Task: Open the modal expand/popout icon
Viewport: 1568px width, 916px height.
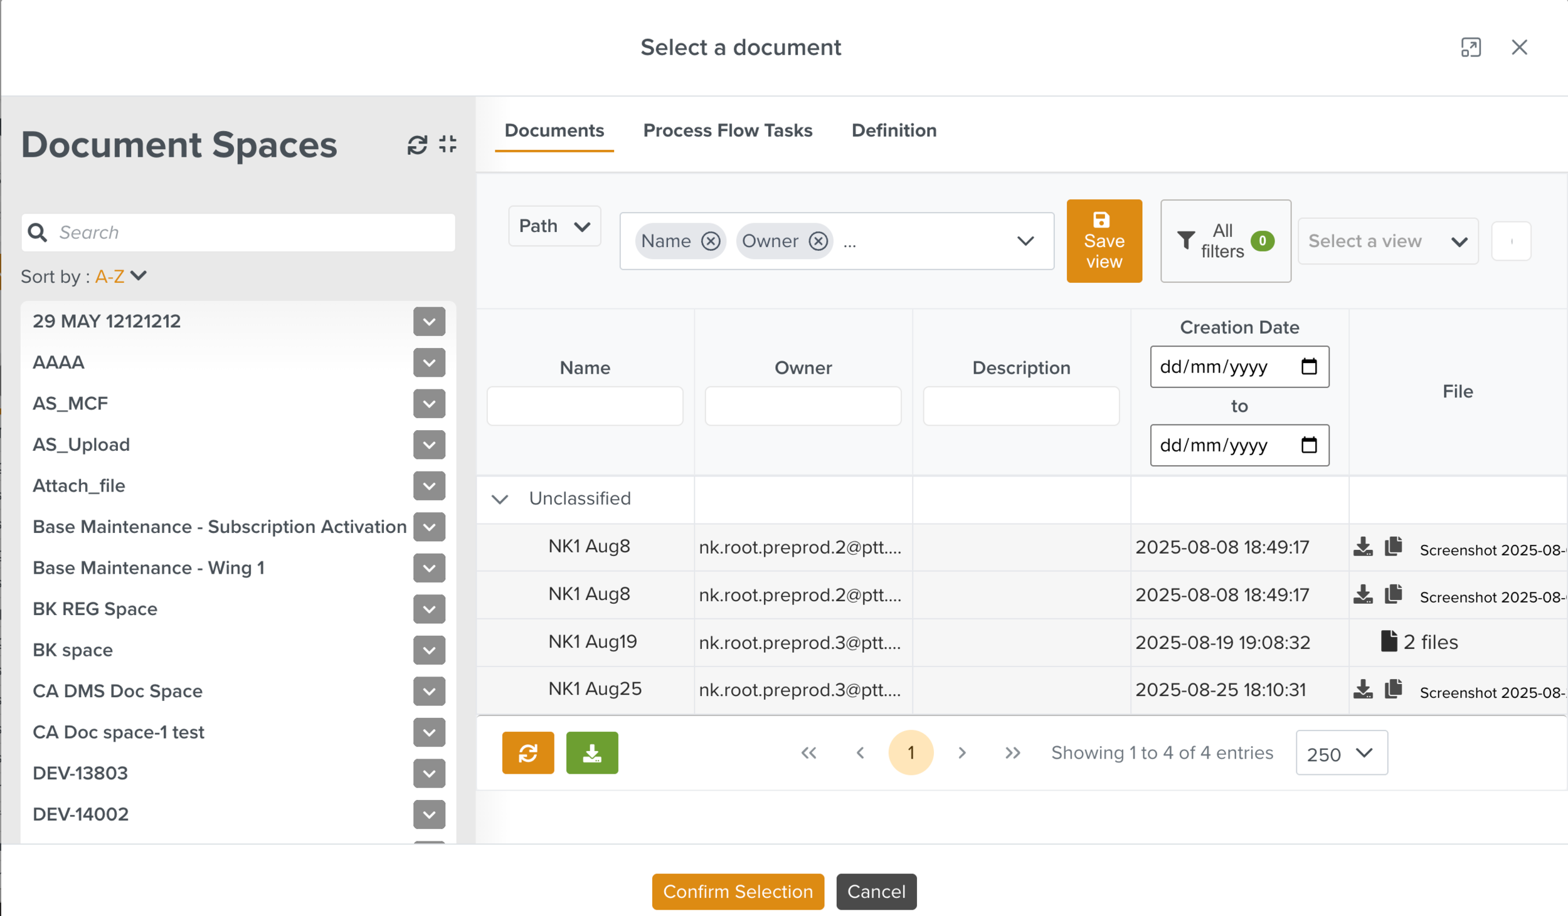Action: [x=1470, y=48]
